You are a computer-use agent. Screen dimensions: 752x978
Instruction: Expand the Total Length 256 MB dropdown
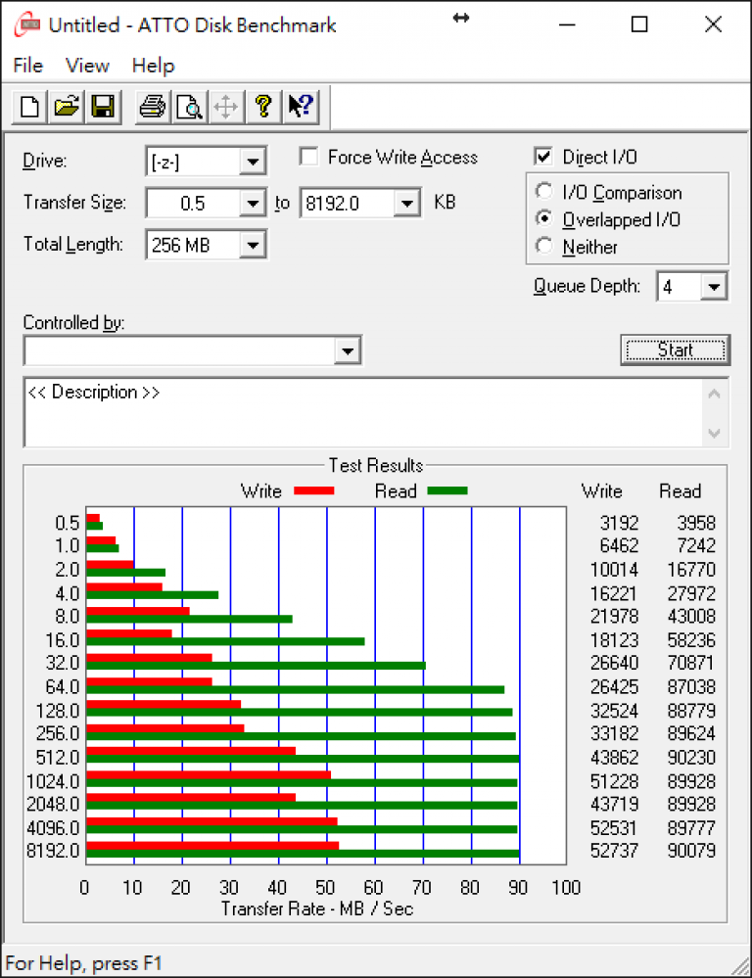tap(253, 245)
